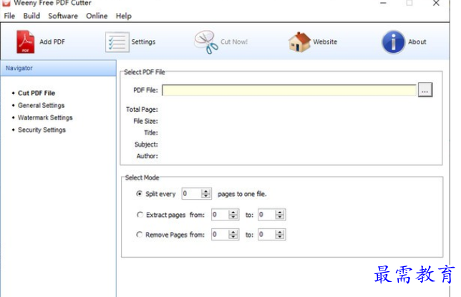This screenshot has height=297, width=461.
Task: Click the PDF File path input field
Action: (289, 90)
